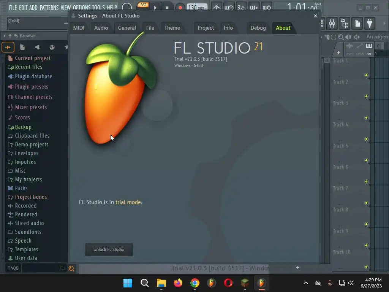This screenshot has height=292, width=389.
Task: Toggle wait for input before recording
Action: [229, 8]
